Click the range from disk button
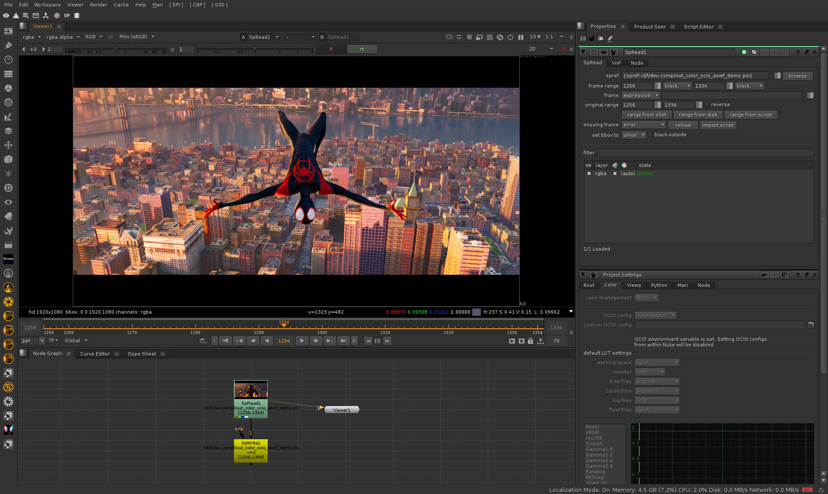828x494 pixels. 698,115
